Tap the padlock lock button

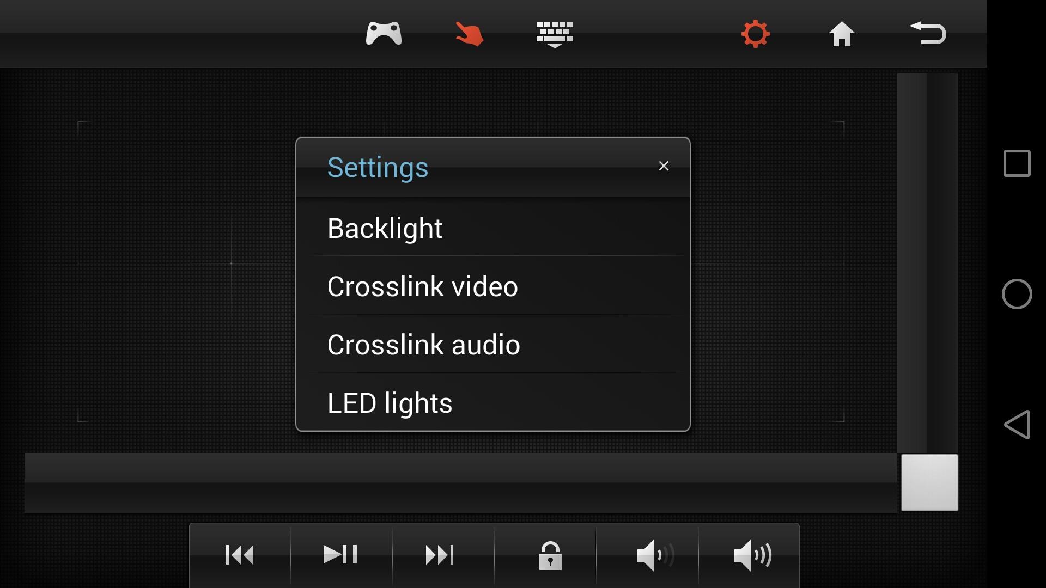(x=550, y=555)
